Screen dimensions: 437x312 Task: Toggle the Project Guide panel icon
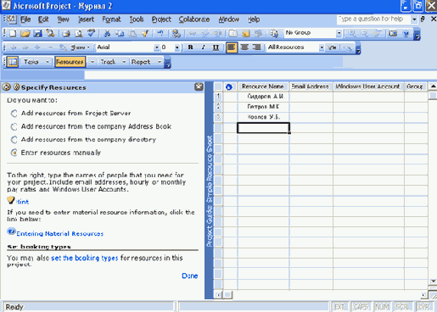[x=13, y=62]
